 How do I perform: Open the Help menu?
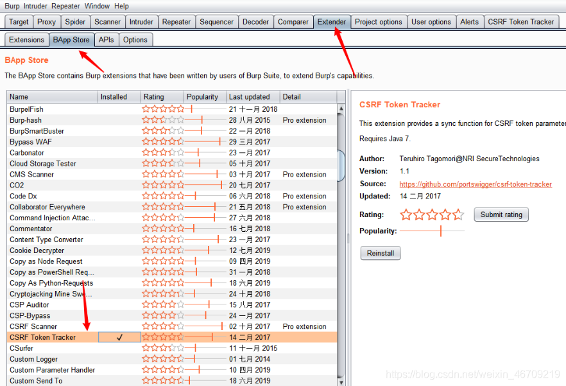pos(121,6)
